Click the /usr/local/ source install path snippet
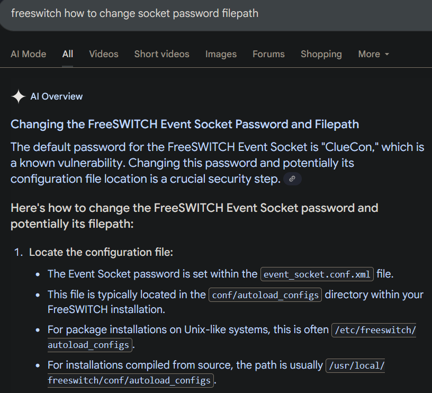This screenshot has width=432, height=393. [x=355, y=365]
